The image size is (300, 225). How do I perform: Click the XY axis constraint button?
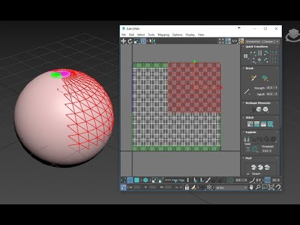pyautogui.click(x=259, y=180)
